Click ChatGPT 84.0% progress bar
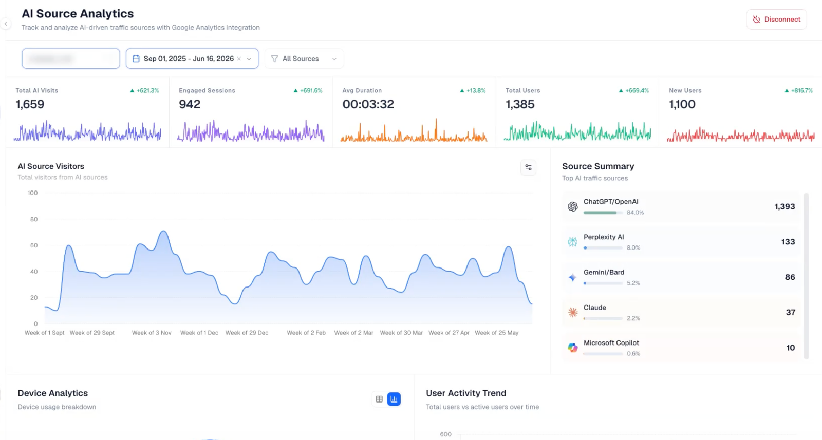Image resolution: width=822 pixels, height=440 pixels. pos(603,213)
